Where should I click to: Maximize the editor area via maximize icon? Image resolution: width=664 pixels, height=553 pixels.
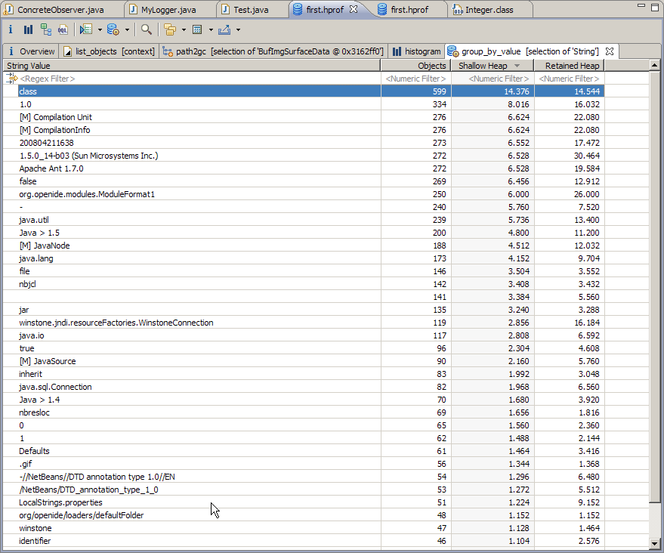[x=655, y=8]
